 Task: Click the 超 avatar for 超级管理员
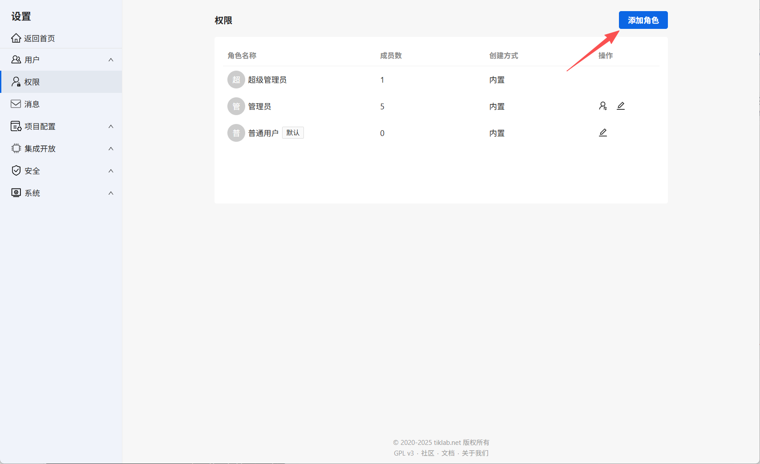tap(236, 80)
